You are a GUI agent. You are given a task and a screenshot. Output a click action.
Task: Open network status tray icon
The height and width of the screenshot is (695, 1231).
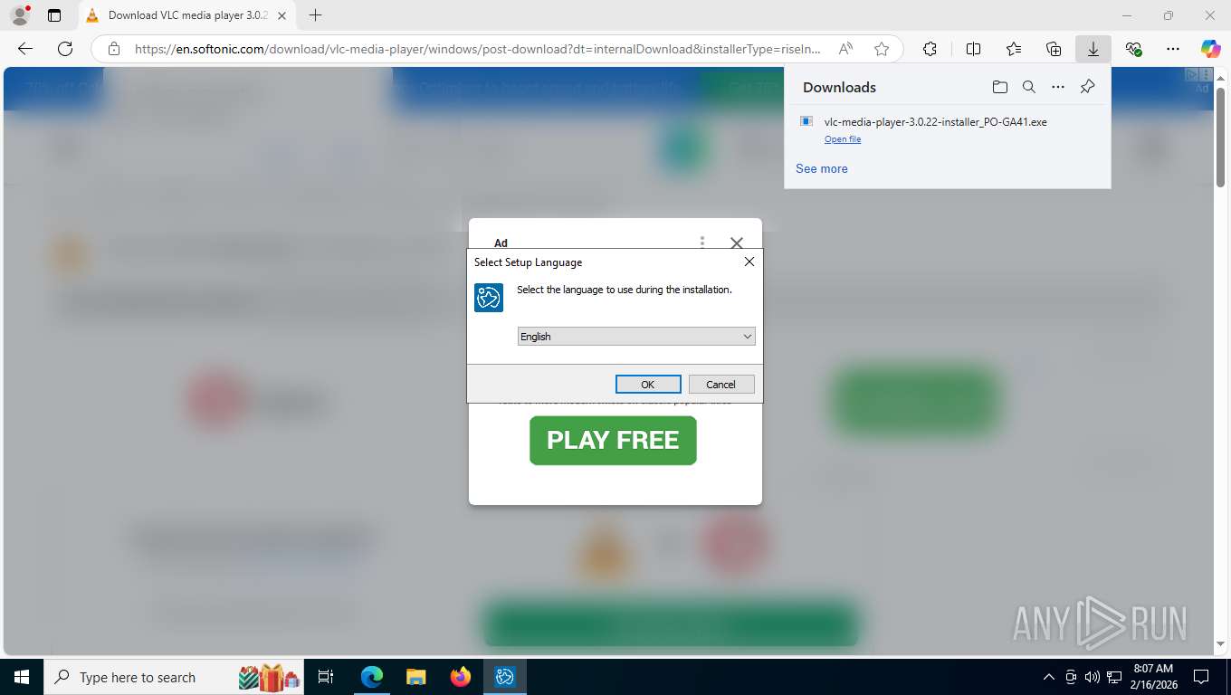[x=1114, y=677]
